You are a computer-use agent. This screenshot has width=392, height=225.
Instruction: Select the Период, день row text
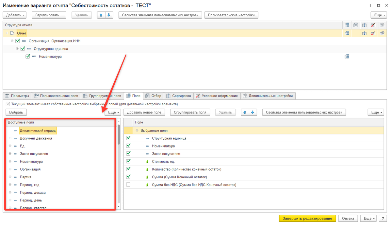coord(31,200)
